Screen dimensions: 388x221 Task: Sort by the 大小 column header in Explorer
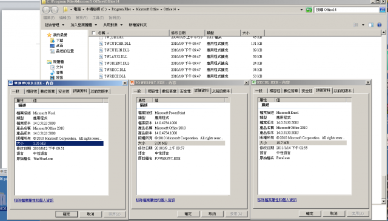(x=252, y=33)
